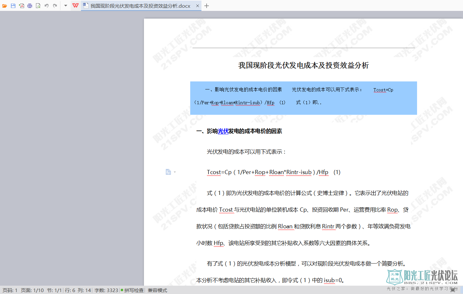463x294 pixels.
Task: Click the line 光伏发电的成本可以用下式表示：
Action: 246,152
